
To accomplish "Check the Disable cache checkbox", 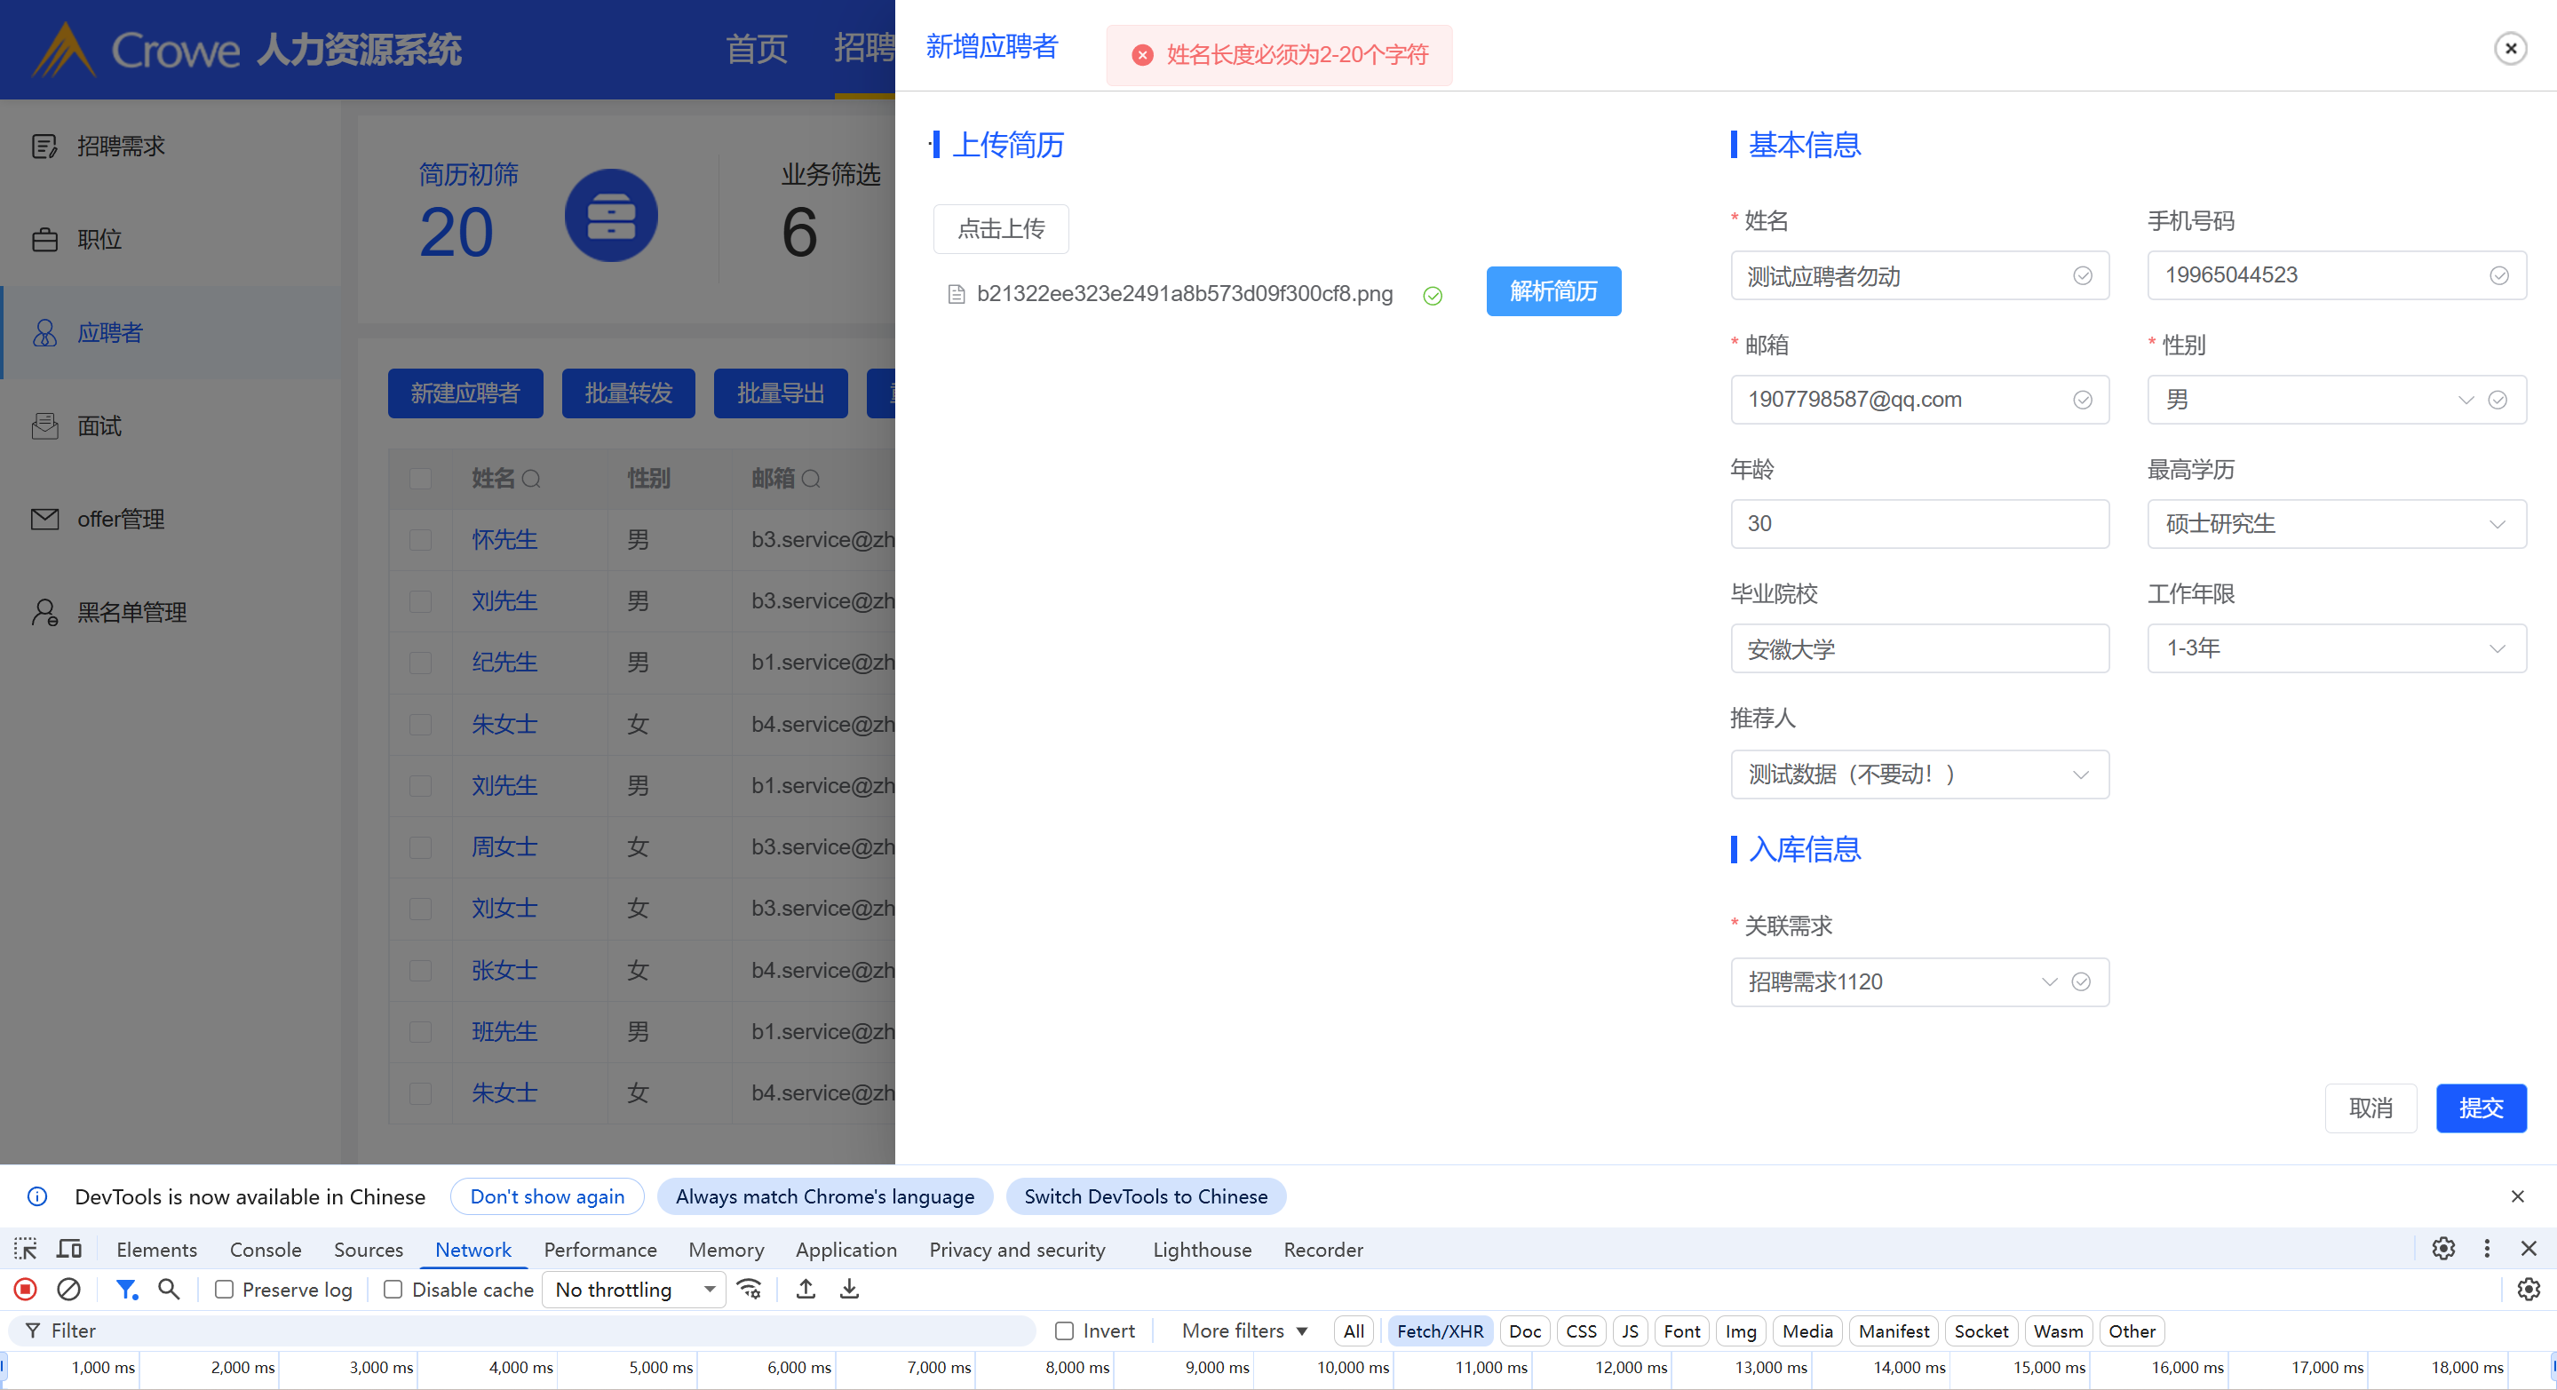I will click(x=394, y=1289).
